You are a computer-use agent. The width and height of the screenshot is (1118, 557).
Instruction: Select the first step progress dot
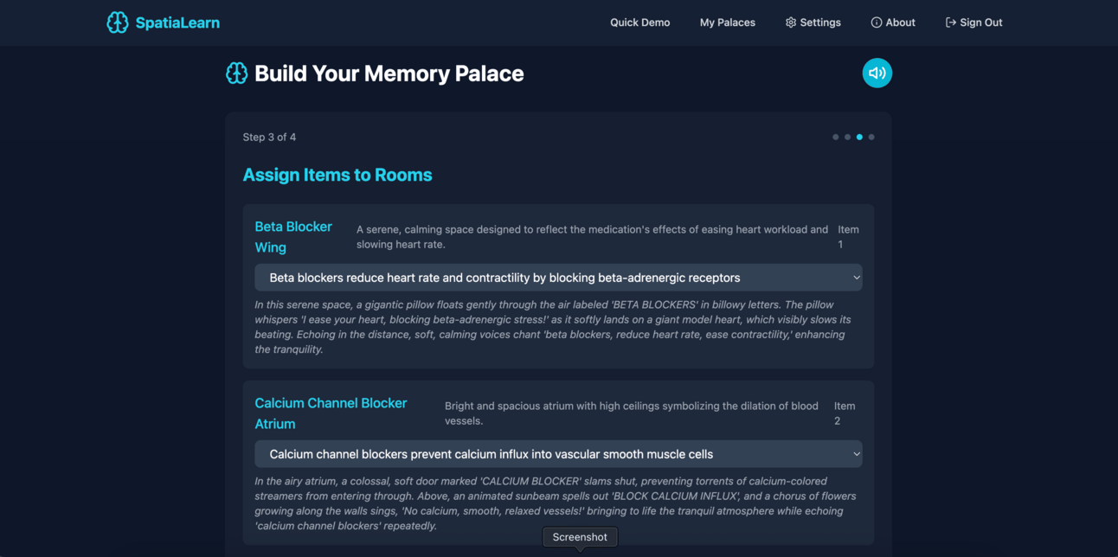pyautogui.click(x=835, y=137)
